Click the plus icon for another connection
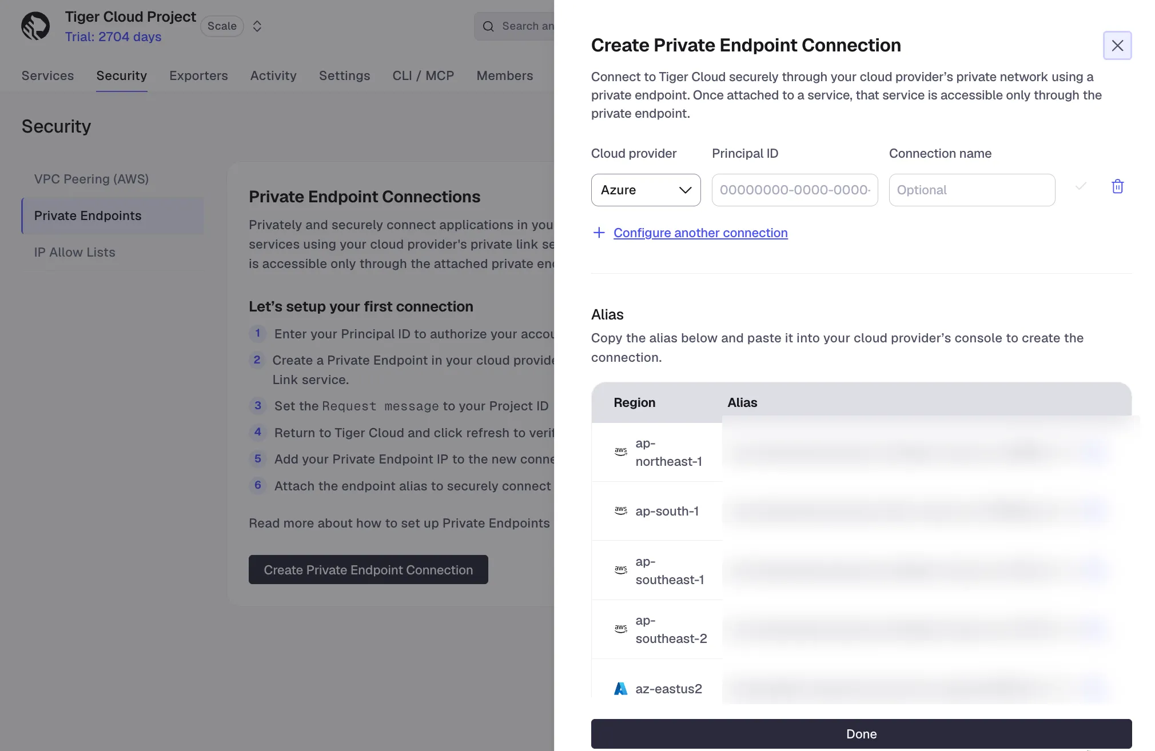 599,233
